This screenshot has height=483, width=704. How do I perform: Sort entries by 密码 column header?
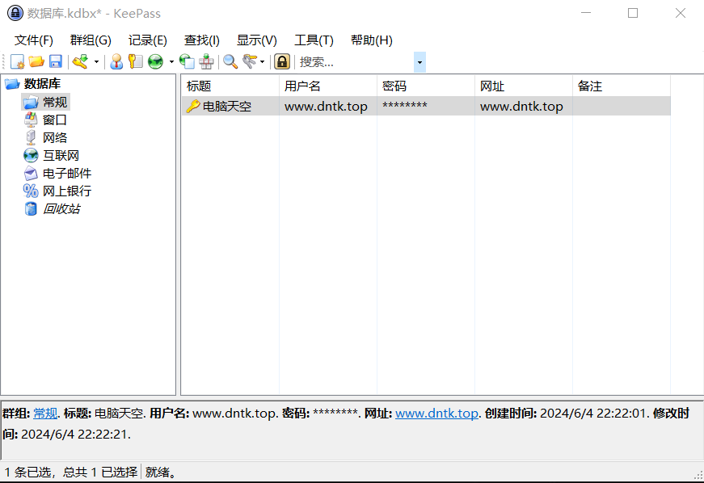[x=426, y=86]
